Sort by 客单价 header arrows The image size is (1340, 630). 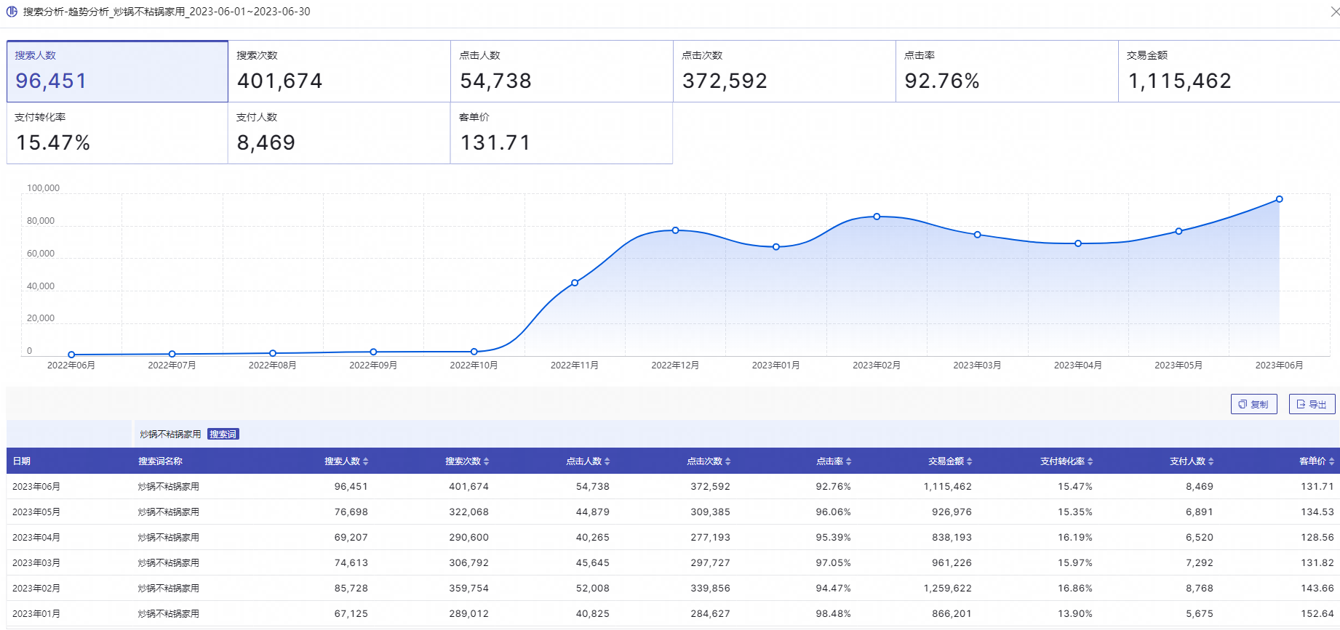click(1332, 461)
